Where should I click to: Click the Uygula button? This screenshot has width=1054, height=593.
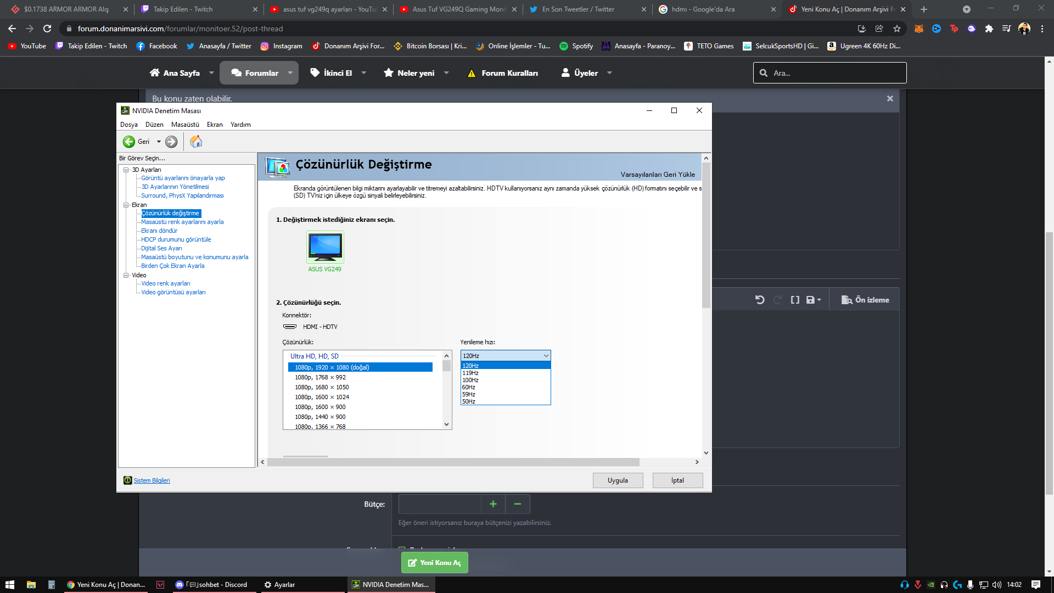[x=618, y=480]
